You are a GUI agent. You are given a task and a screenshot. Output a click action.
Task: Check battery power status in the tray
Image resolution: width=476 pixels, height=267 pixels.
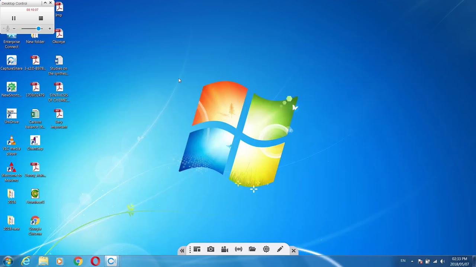(428, 261)
